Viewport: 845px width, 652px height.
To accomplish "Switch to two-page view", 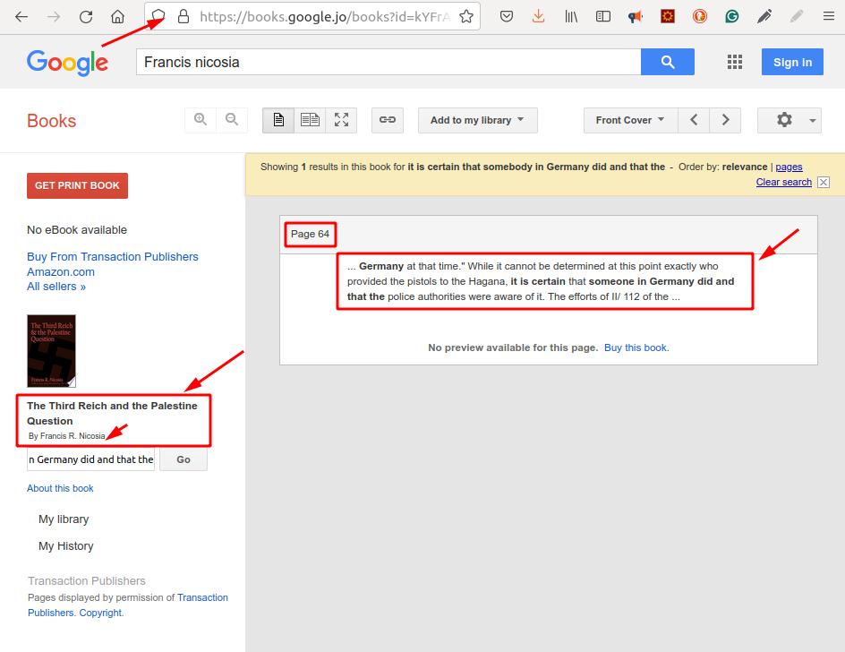I will 310,120.
